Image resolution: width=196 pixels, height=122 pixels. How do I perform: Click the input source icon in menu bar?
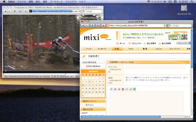(175, 2)
